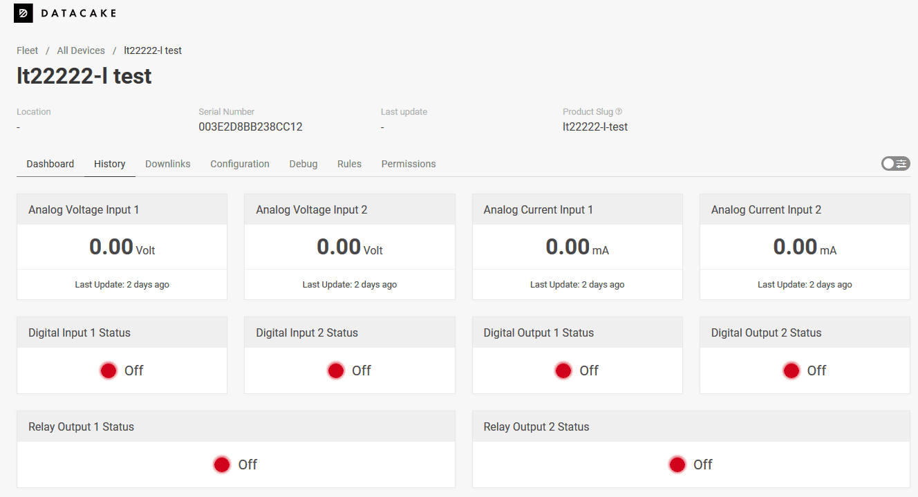Click the Analog Voltage Input 2 value

(x=339, y=247)
